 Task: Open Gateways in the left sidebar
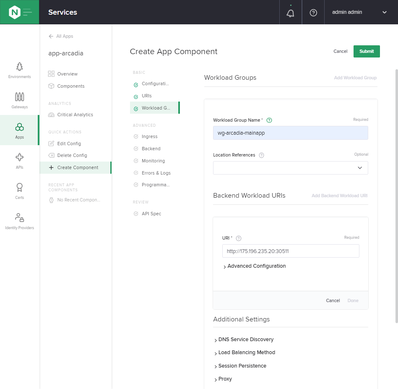pyautogui.click(x=20, y=101)
